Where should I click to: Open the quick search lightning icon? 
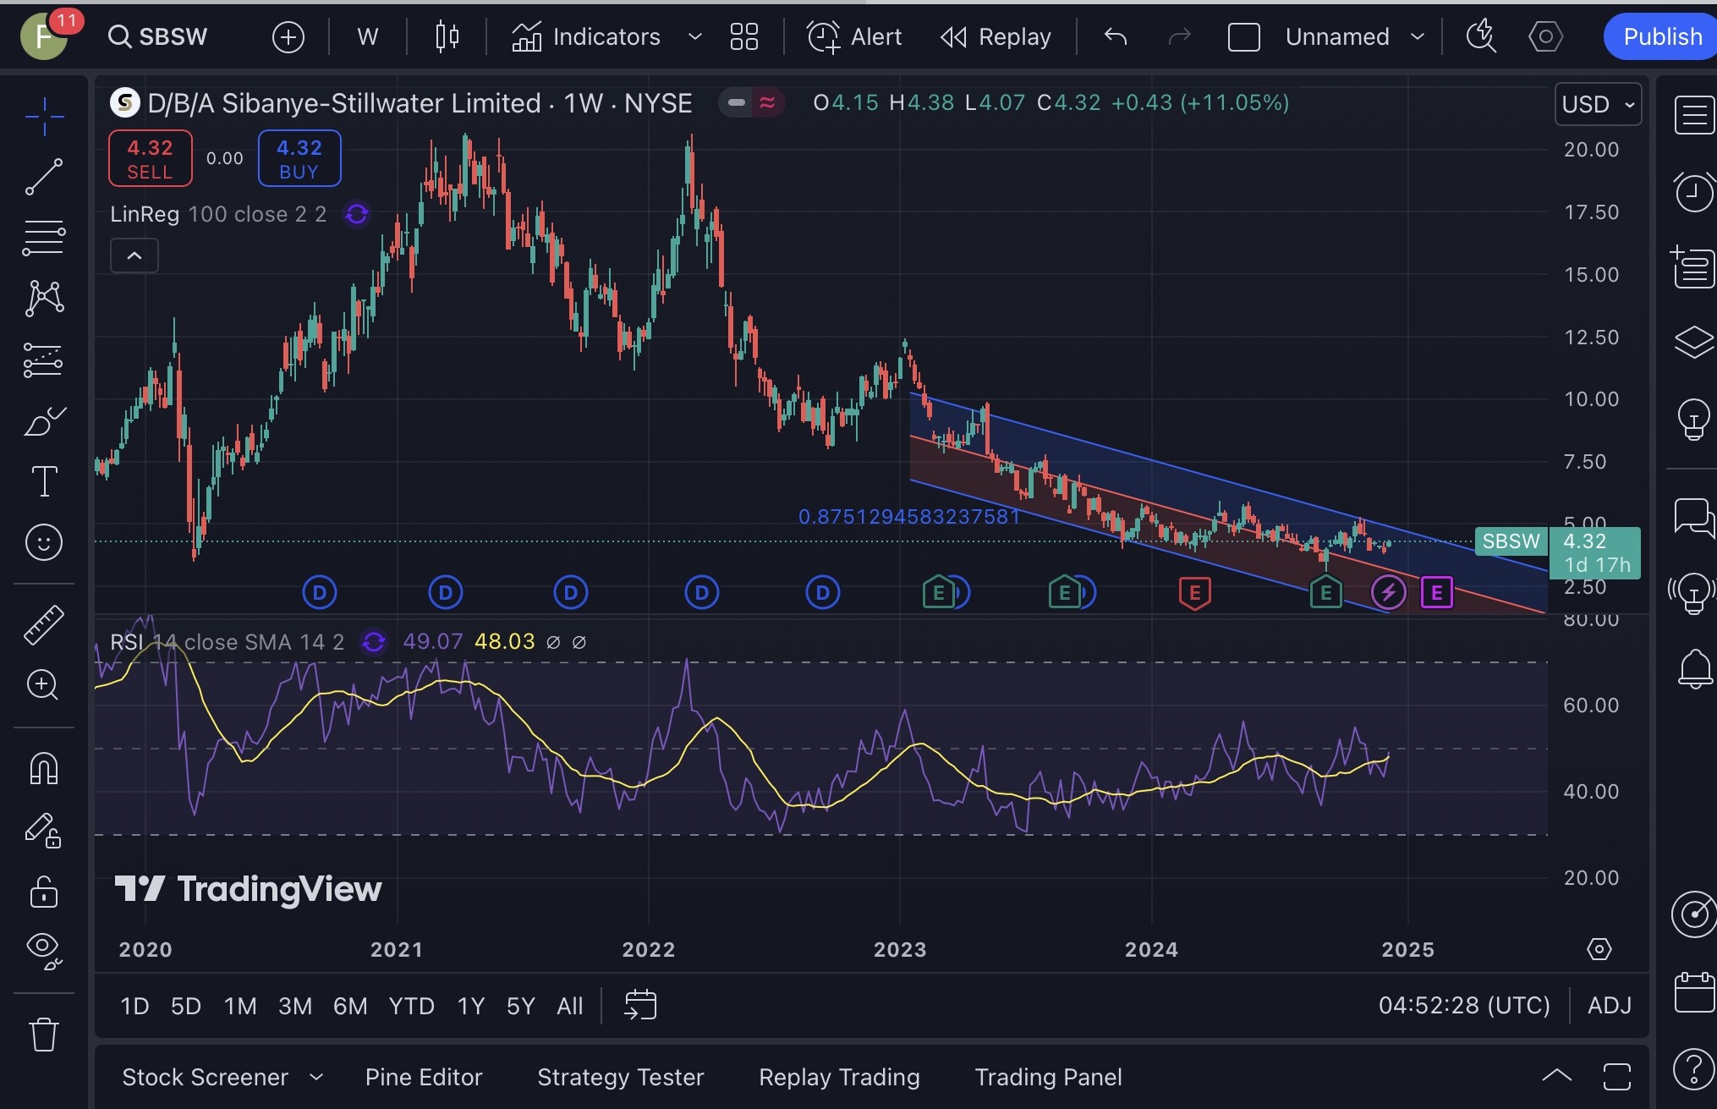[x=1481, y=36]
